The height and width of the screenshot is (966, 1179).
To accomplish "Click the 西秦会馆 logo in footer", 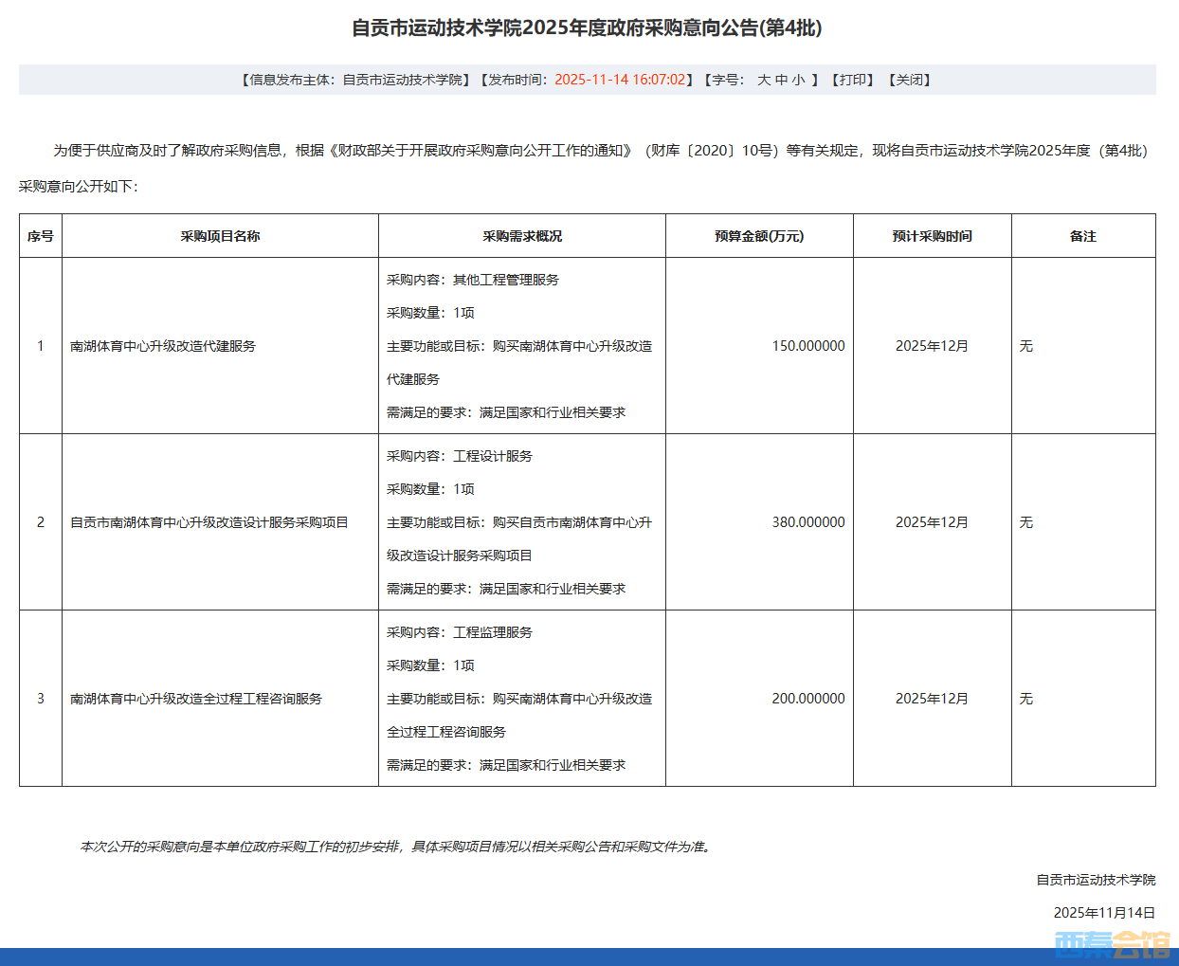I will click(x=1112, y=944).
